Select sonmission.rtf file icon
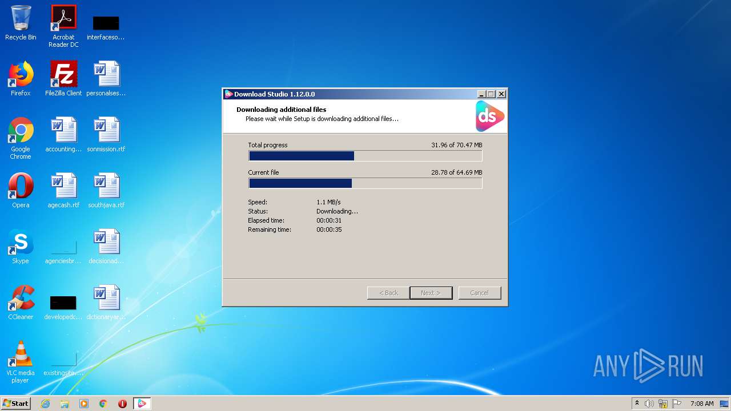 [106, 135]
